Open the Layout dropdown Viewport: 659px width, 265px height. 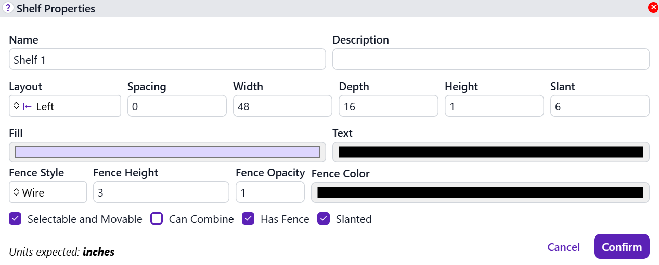64,106
